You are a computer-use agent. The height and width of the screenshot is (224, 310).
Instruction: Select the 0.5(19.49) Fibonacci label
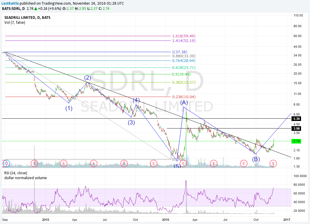181,74
